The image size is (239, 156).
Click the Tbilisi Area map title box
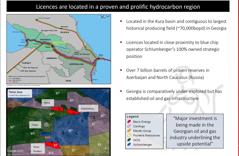20,94
